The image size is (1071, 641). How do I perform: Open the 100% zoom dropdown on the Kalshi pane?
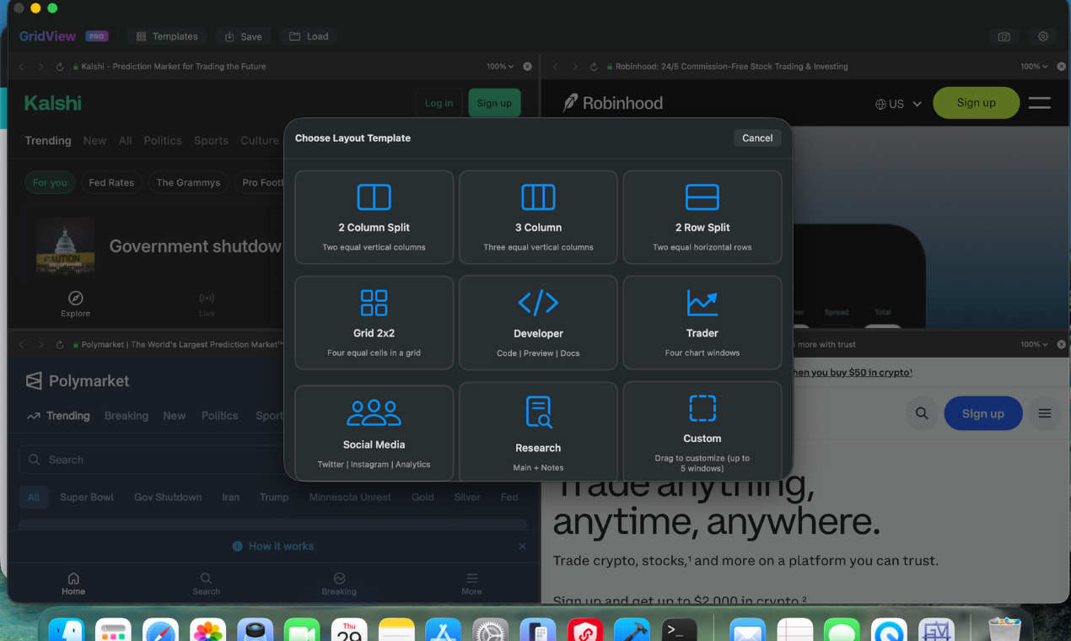499,66
